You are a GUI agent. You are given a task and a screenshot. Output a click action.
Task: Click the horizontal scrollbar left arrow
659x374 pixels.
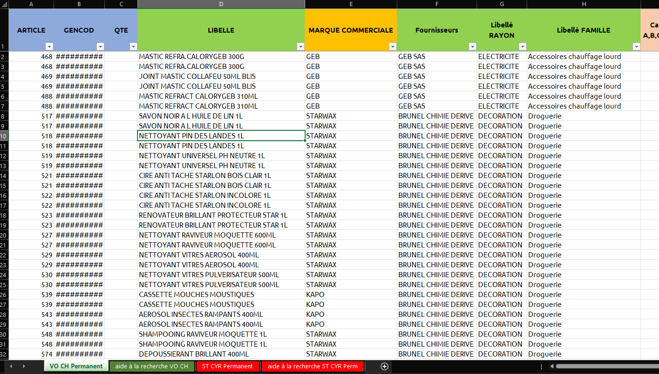(551, 366)
